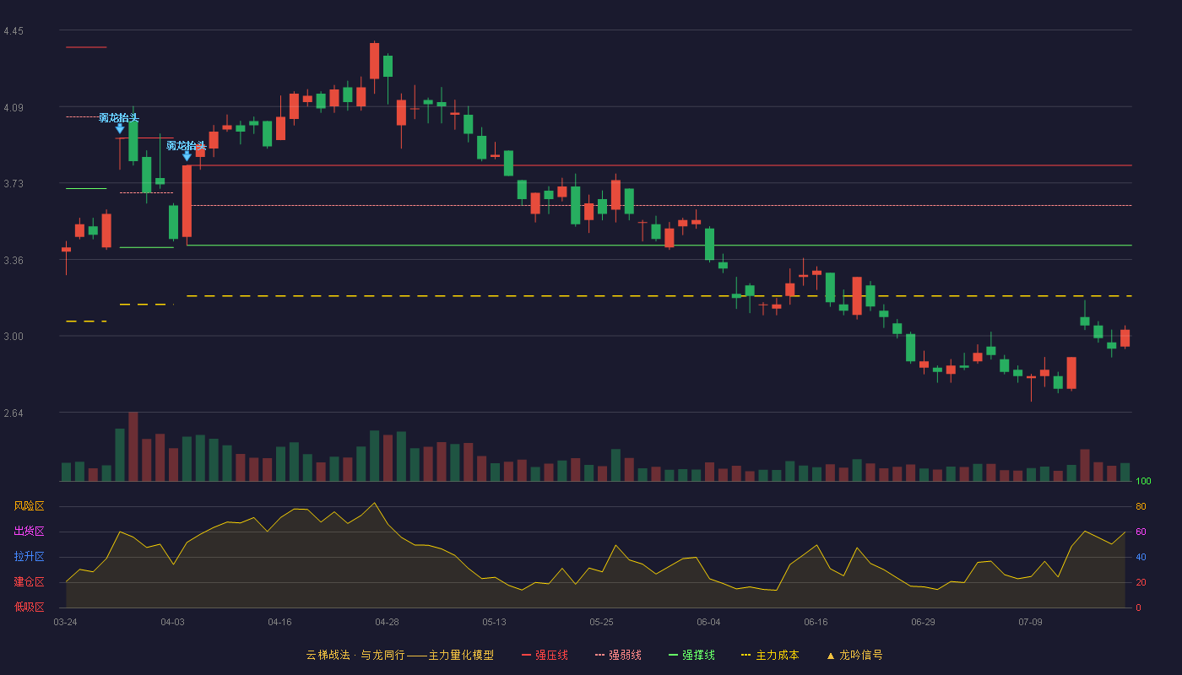The height and width of the screenshot is (675, 1182).
Task: Click the 03-24 date label
Action: coord(65,622)
